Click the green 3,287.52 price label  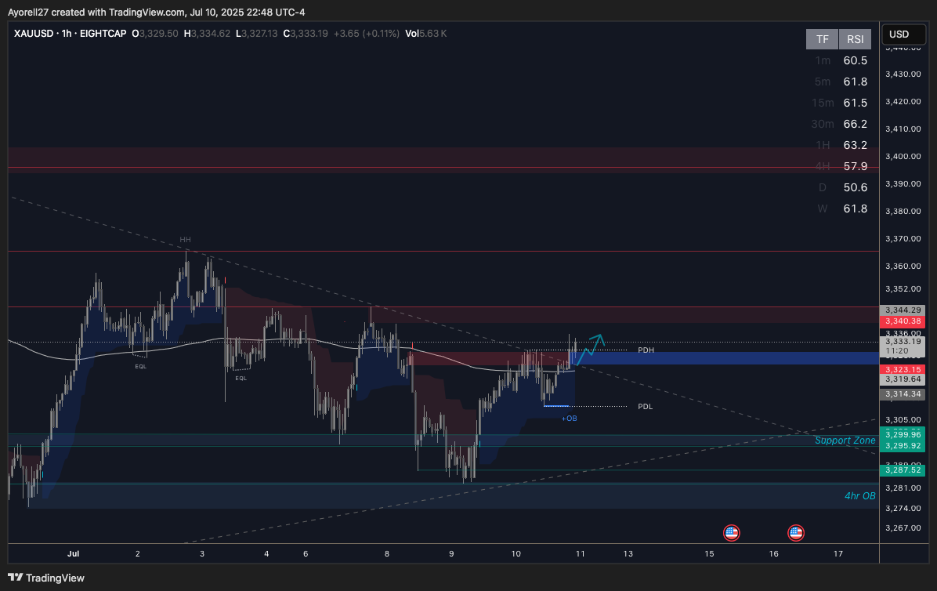(903, 470)
